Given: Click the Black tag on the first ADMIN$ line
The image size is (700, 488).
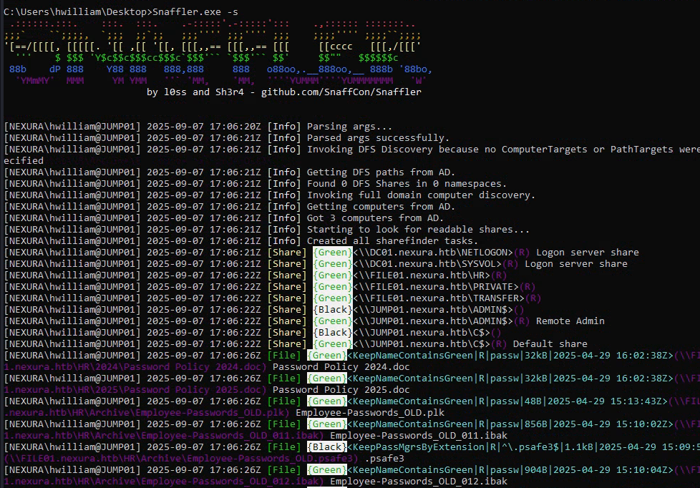Looking at the screenshot, I should 333,310.
